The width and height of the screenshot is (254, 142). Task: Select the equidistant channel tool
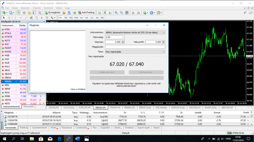pyautogui.click(x=31, y=18)
